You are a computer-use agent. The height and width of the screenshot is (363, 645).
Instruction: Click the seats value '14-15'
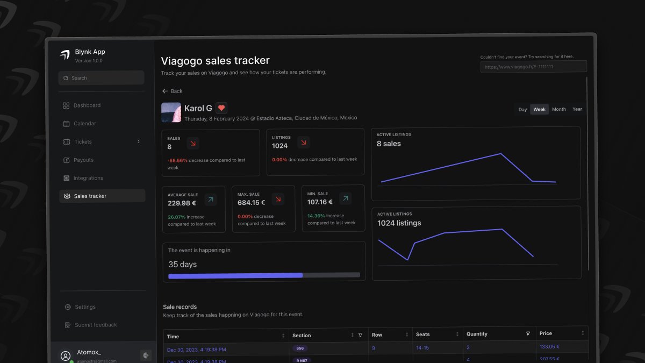point(422,347)
